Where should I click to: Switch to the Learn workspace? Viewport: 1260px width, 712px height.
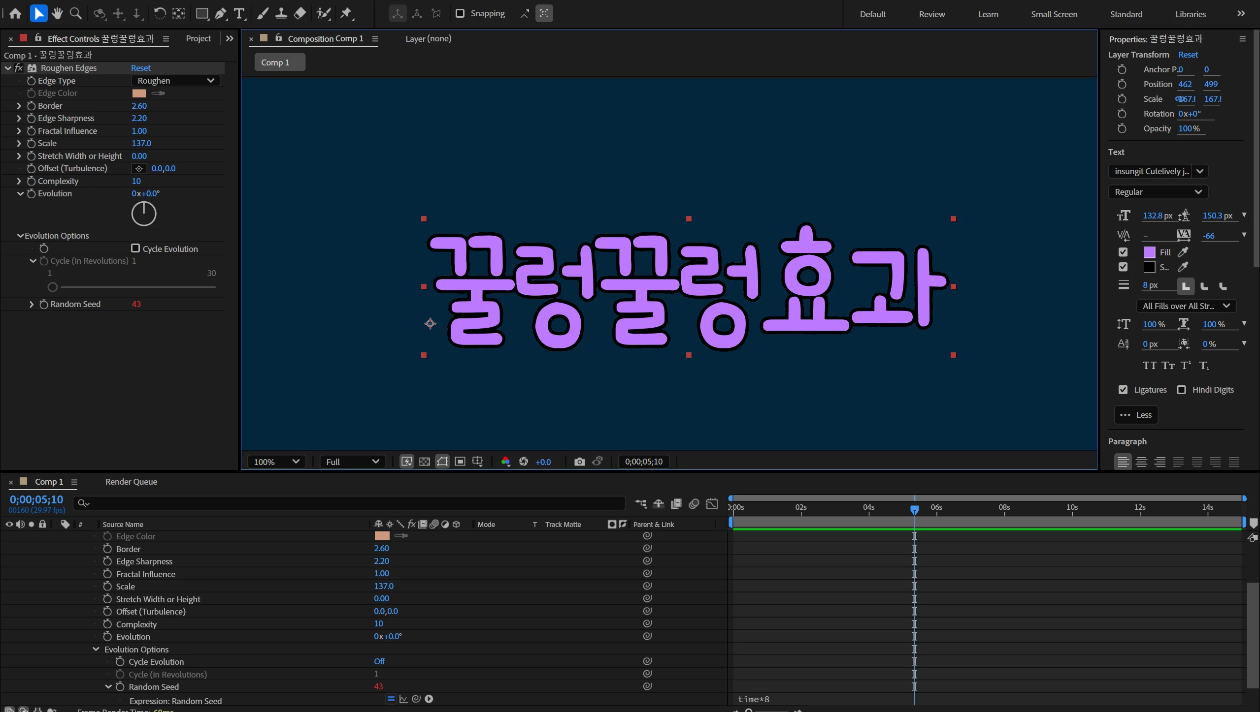(x=988, y=14)
